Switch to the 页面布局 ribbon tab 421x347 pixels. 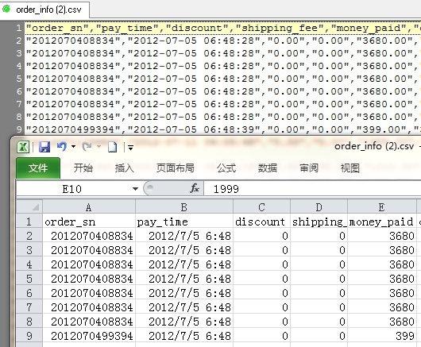coord(176,168)
